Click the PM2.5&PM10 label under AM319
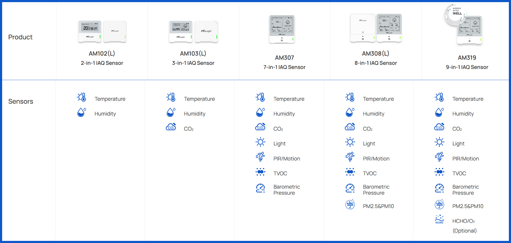This screenshot has width=511, height=243. [468, 206]
